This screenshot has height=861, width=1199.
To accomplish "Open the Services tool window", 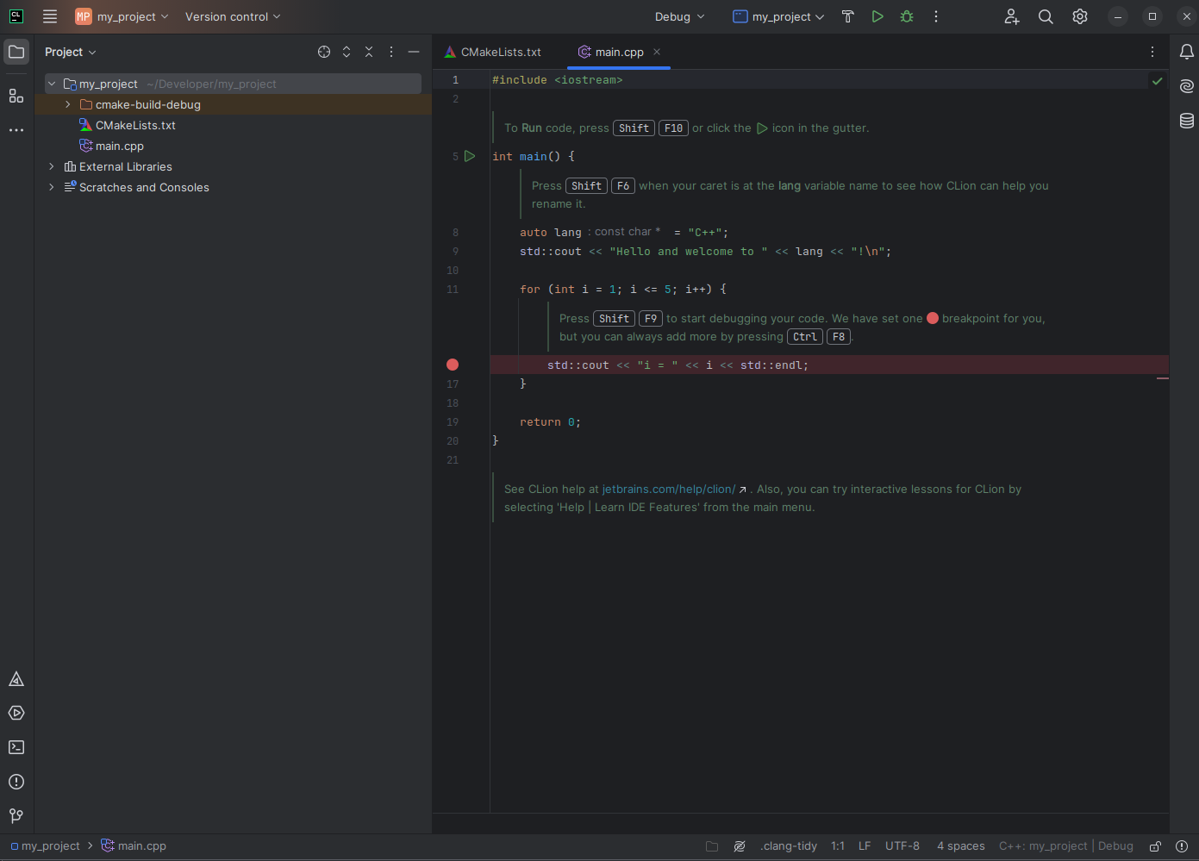I will (16, 713).
